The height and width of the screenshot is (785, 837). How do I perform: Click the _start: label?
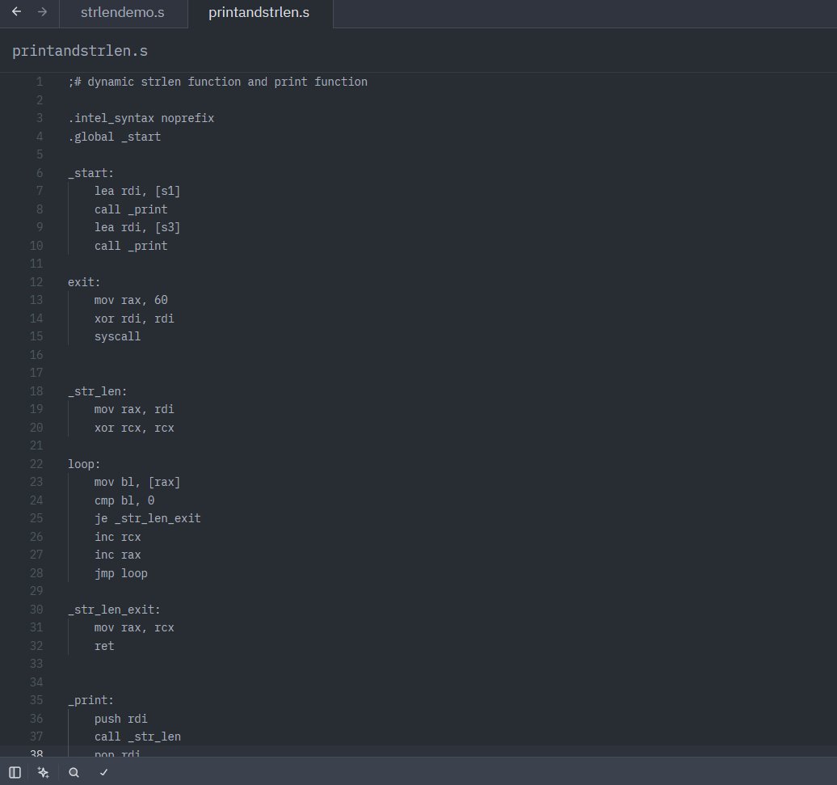coord(90,173)
